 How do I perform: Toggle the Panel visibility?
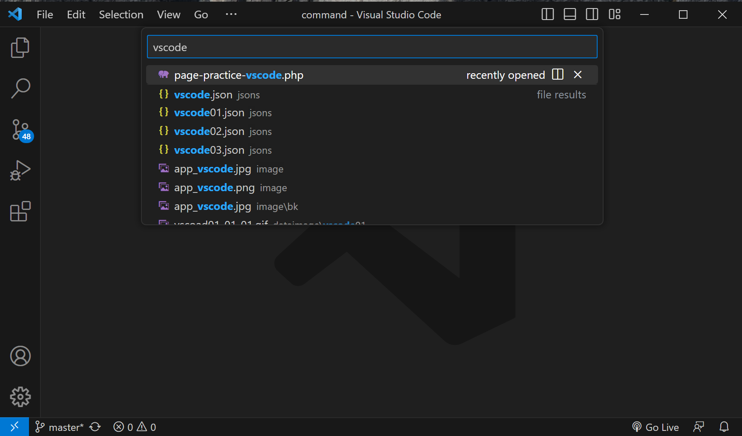[x=569, y=14]
